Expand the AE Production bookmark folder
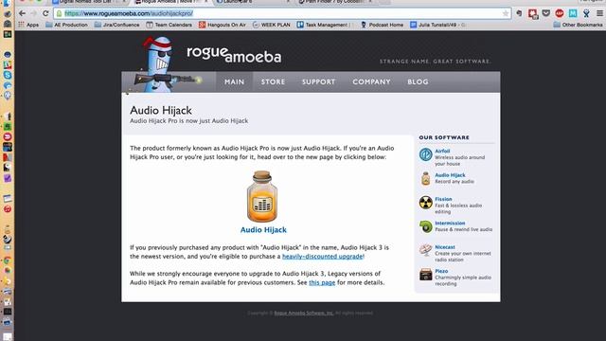 point(66,25)
